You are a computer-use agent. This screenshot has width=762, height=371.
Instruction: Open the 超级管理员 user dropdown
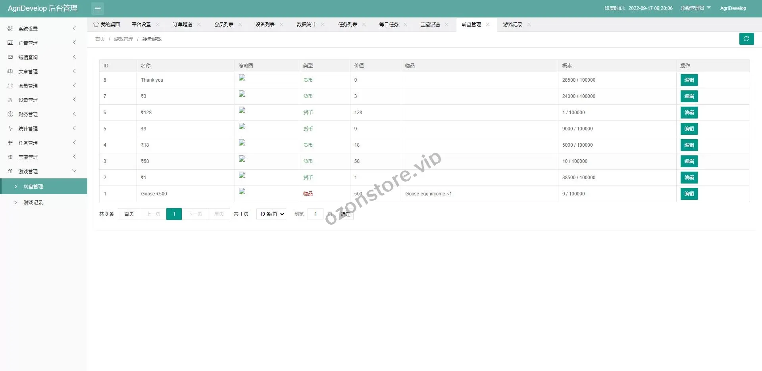click(x=695, y=8)
